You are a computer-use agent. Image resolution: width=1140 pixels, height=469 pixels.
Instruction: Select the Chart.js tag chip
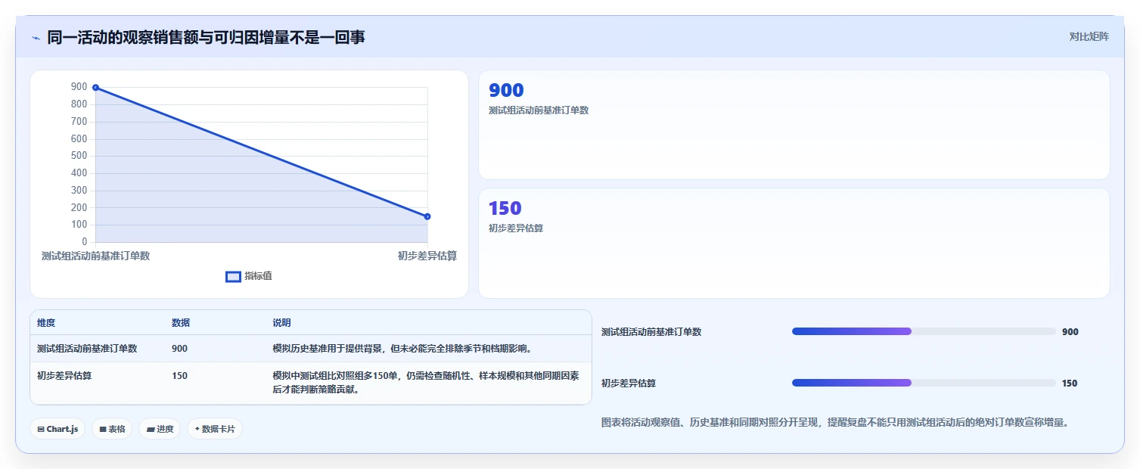click(57, 429)
